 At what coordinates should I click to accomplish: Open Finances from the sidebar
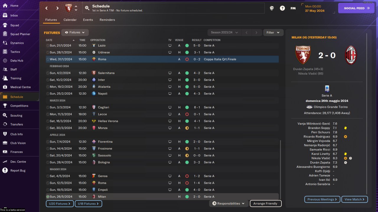click(17, 152)
